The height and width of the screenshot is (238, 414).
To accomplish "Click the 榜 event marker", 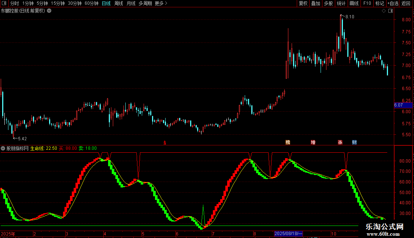I will [288, 142].
